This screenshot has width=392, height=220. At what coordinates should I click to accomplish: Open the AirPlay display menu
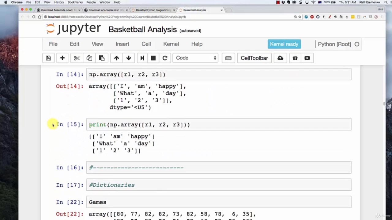(307, 2)
